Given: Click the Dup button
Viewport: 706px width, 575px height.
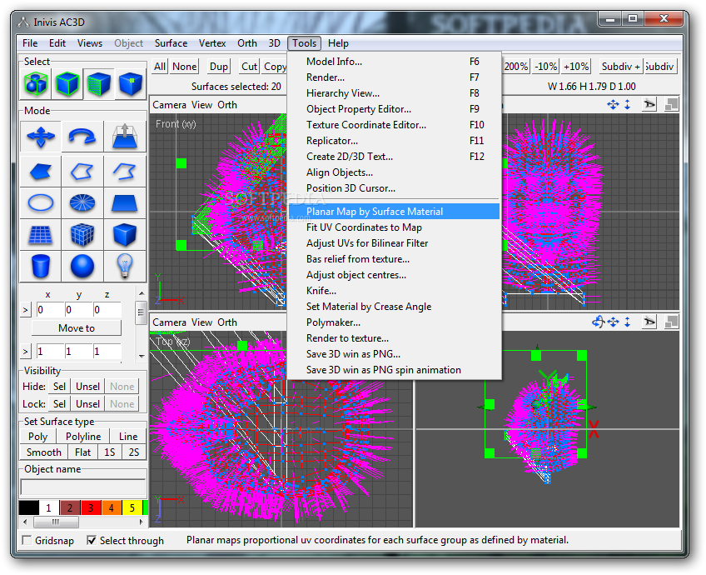Looking at the screenshot, I should pos(219,67).
